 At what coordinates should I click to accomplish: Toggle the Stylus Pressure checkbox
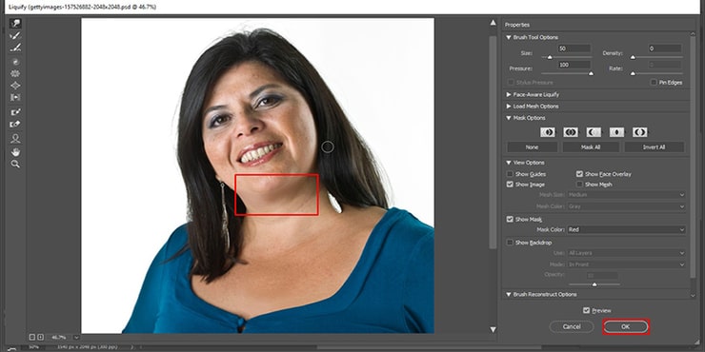(511, 82)
